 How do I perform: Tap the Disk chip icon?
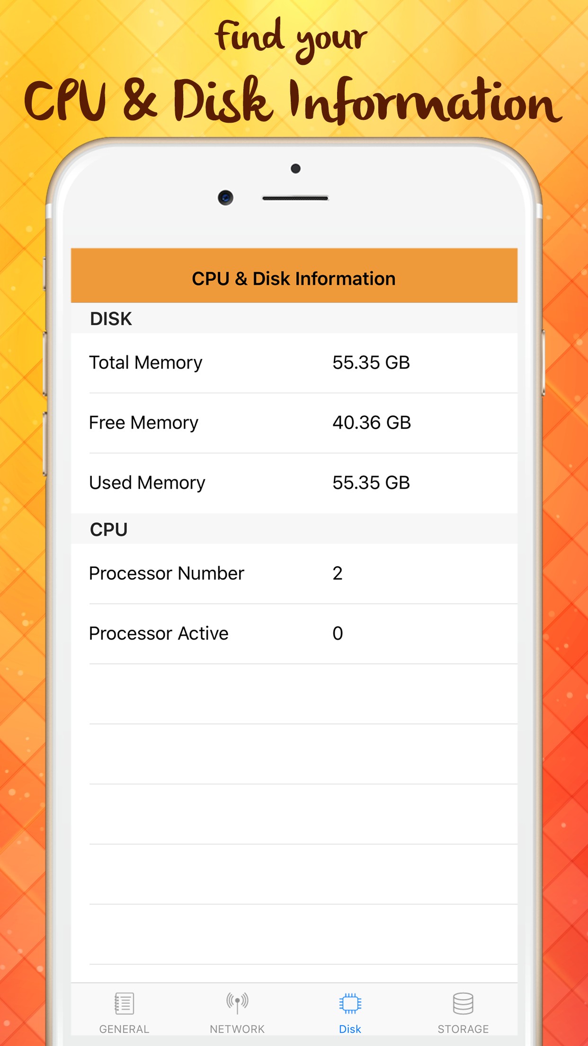click(350, 1003)
